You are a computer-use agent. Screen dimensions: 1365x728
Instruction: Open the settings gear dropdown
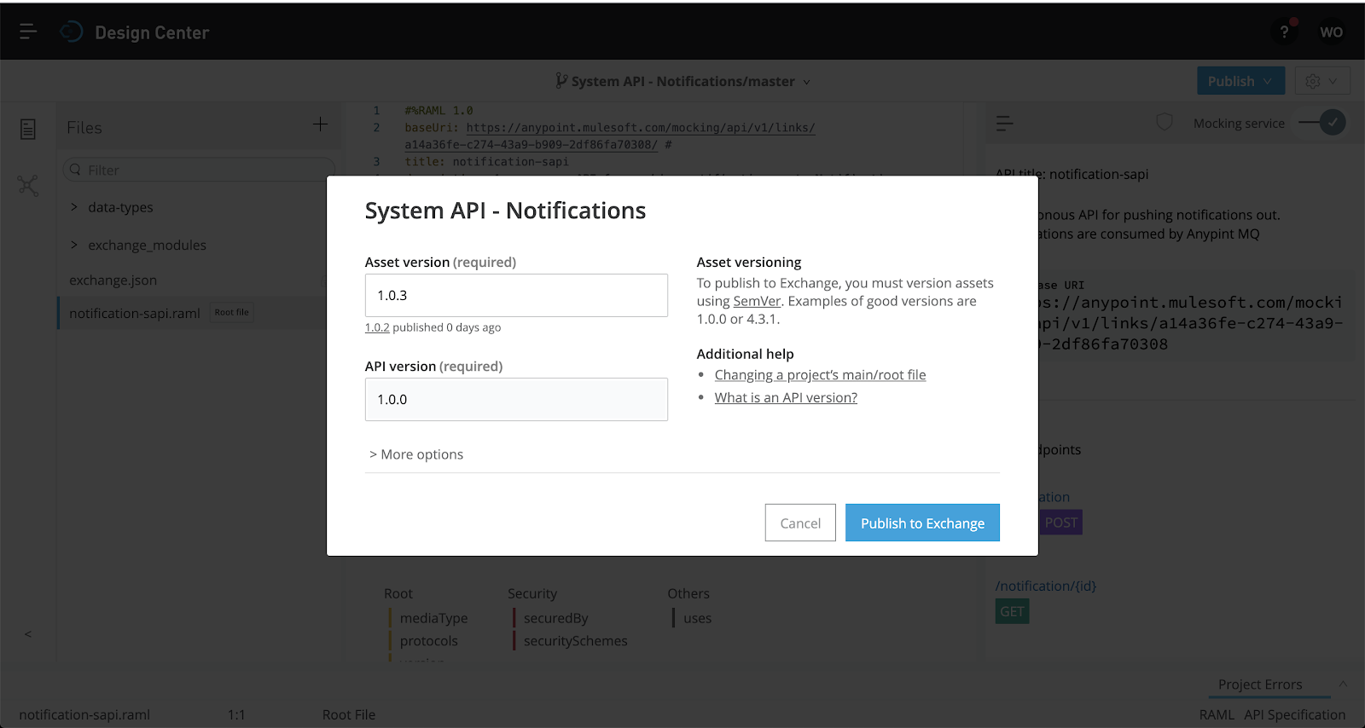click(x=1321, y=81)
